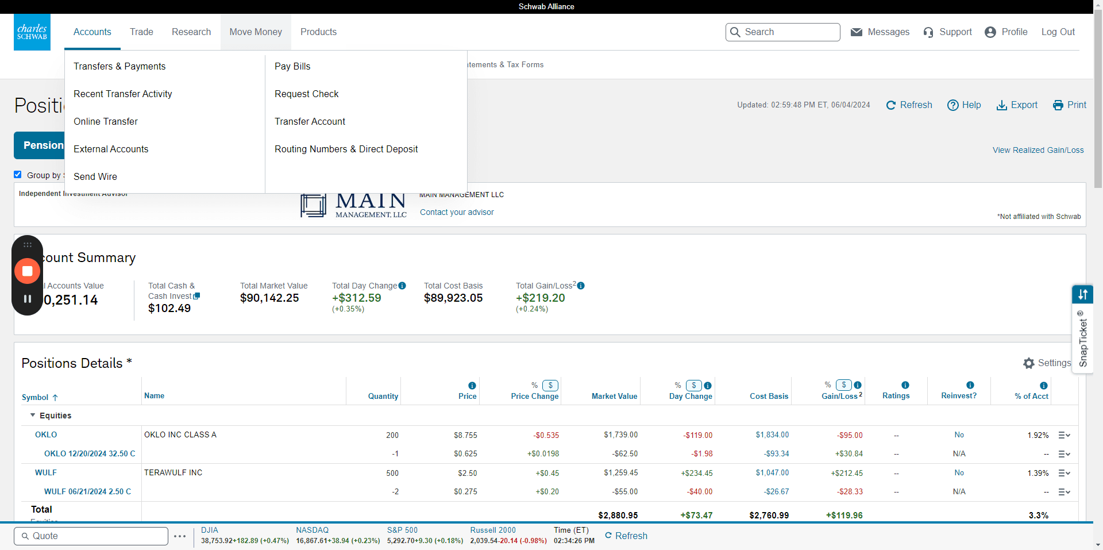The width and height of the screenshot is (1103, 550).
Task: Open the Accounts menu
Action: pyautogui.click(x=92, y=32)
